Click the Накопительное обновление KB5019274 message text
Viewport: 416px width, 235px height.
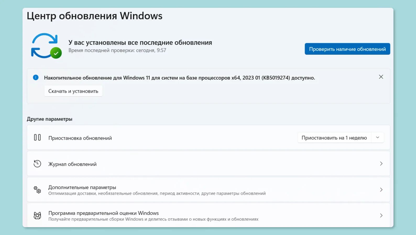pyautogui.click(x=179, y=78)
